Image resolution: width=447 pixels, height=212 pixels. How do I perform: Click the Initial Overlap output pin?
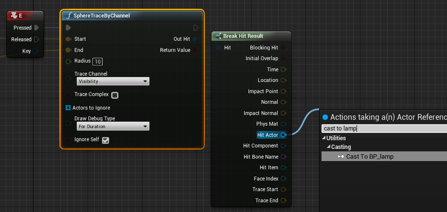(x=284, y=59)
